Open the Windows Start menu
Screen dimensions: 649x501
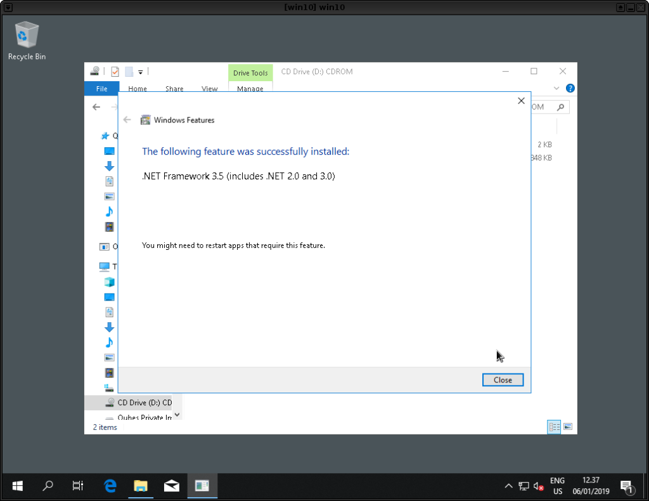click(17, 486)
